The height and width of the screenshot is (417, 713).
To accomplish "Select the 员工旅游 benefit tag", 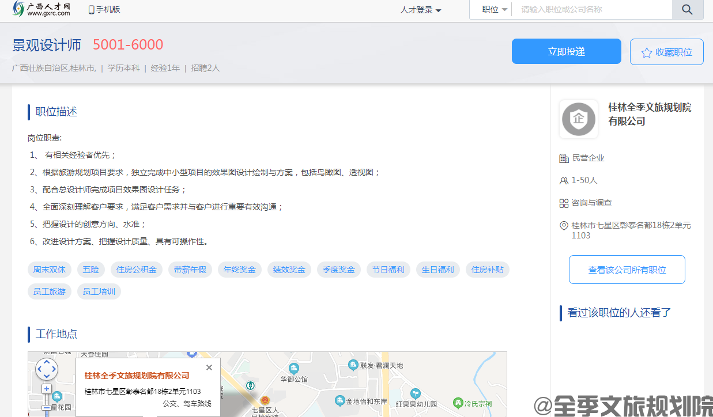I will (x=49, y=291).
